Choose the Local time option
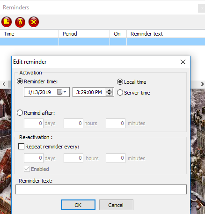The height and width of the screenshot is (214, 205). coord(120,82)
